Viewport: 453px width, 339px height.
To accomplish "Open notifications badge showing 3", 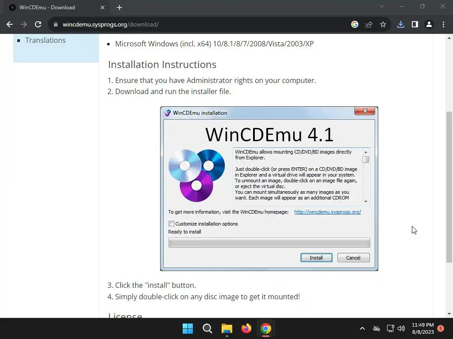I will click(441, 328).
